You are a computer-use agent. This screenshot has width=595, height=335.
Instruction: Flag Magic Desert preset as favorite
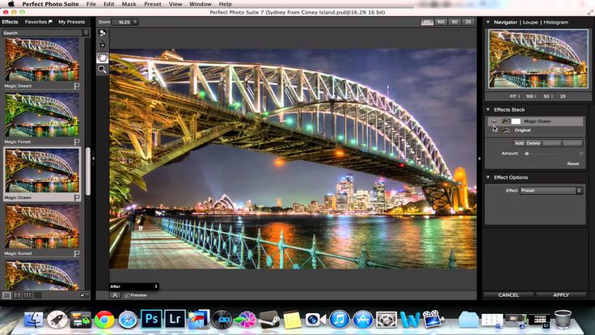[77, 84]
